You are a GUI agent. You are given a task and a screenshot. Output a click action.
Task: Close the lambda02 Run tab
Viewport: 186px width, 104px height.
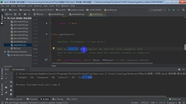tap(27, 70)
